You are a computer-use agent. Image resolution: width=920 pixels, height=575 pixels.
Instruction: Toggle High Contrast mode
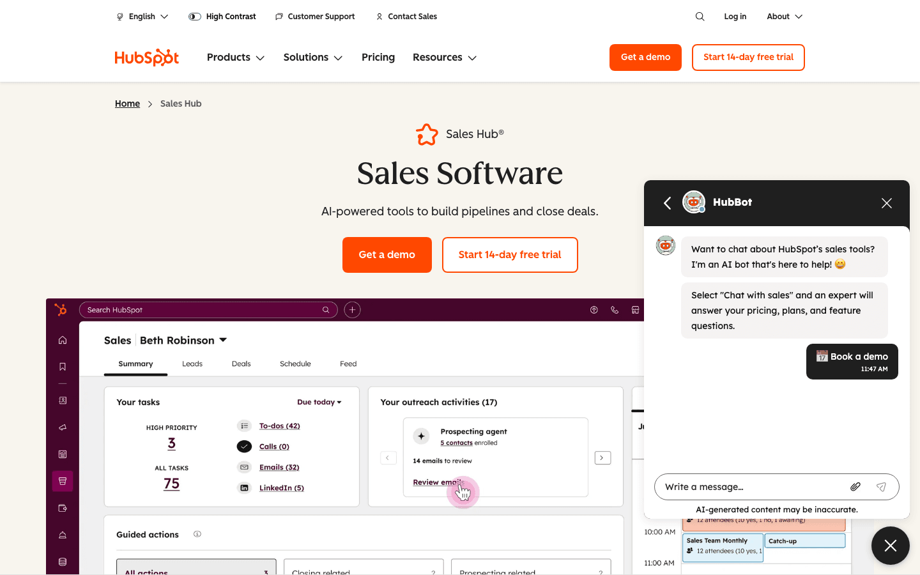tap(222, 16)
